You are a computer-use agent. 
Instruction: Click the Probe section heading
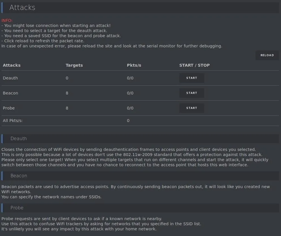point(17,208)
